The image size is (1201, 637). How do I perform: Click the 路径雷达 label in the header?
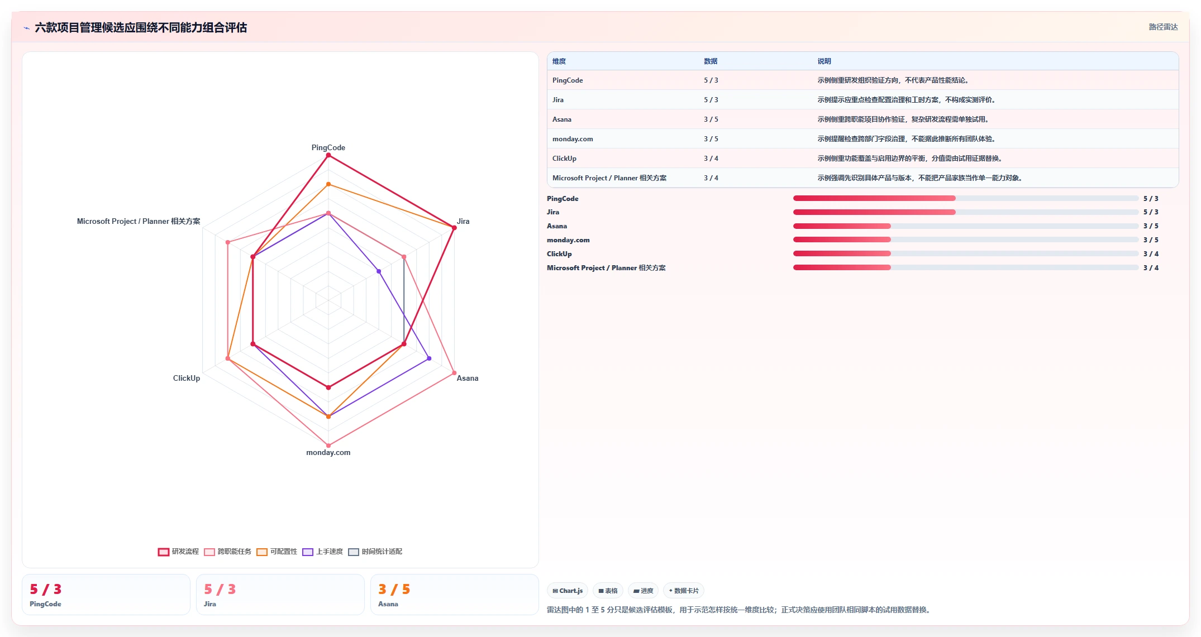(1163, 27)
